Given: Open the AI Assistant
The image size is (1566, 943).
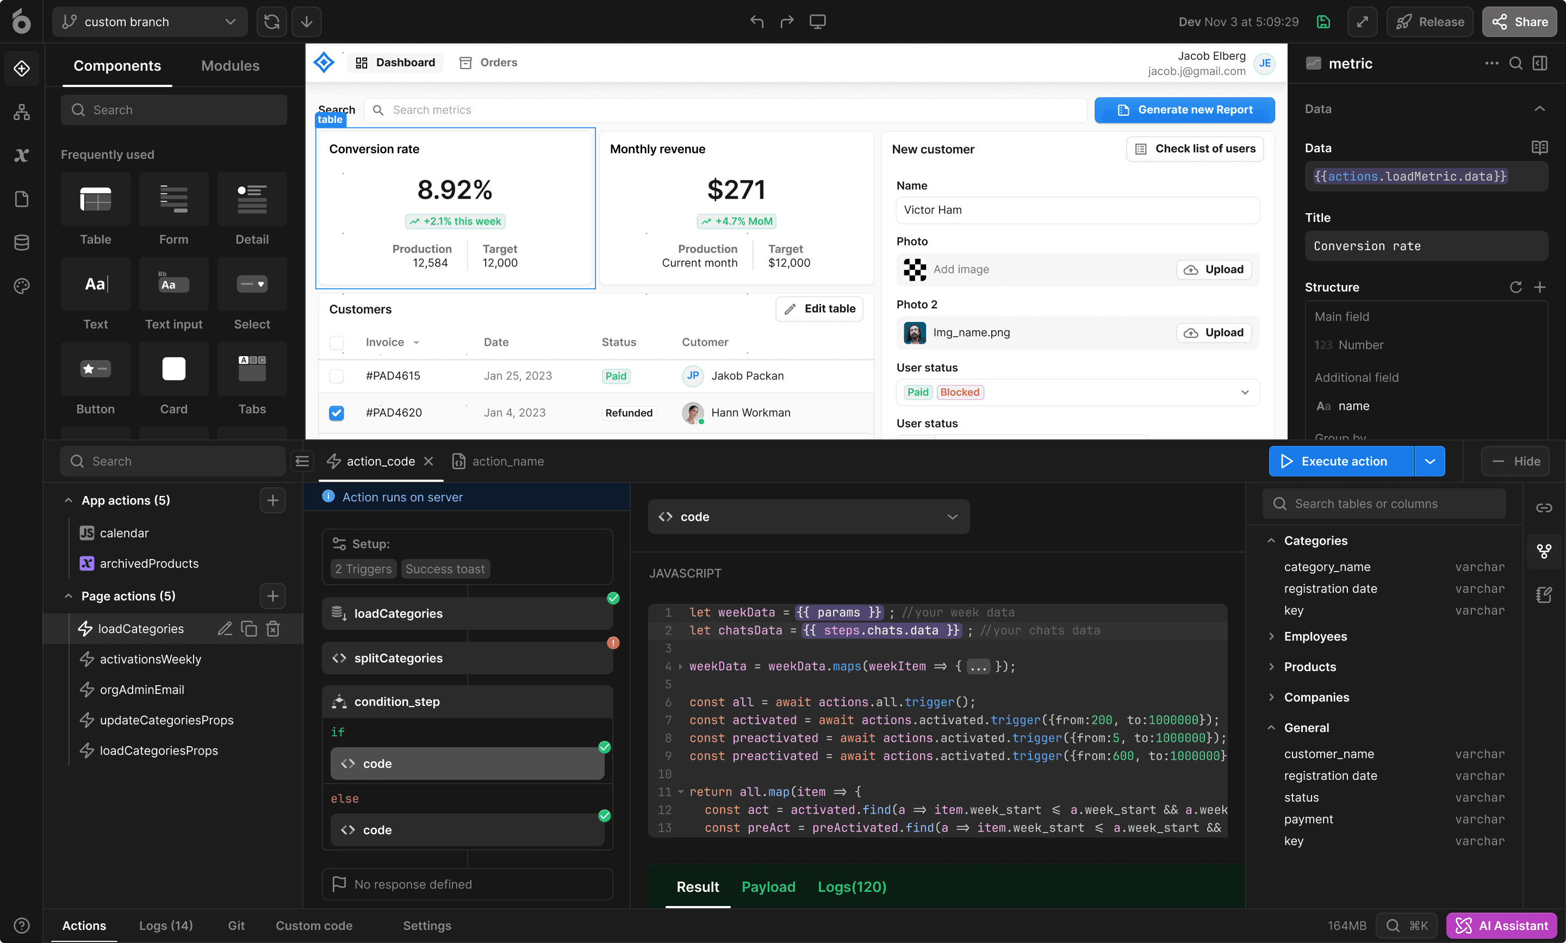Looking at the screenshot, I should pos(1501,925).
